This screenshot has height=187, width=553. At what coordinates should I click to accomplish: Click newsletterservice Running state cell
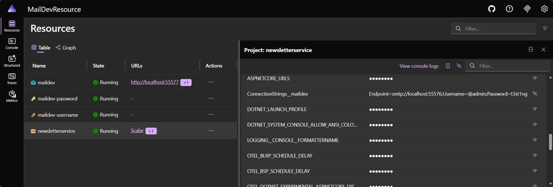tap(105, 131)
